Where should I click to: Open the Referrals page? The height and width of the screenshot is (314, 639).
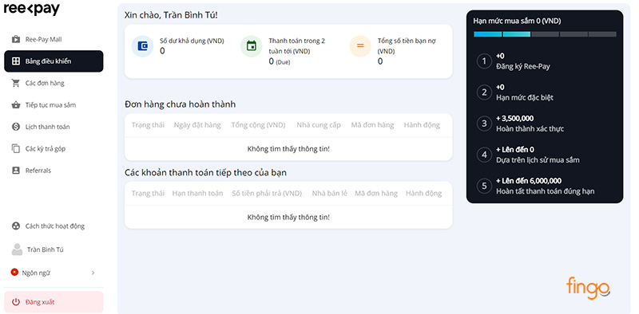pos(54,171)
